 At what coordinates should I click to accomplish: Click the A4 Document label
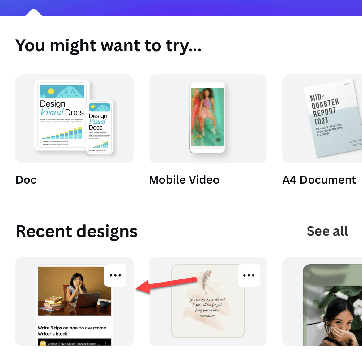pos(319,180)
